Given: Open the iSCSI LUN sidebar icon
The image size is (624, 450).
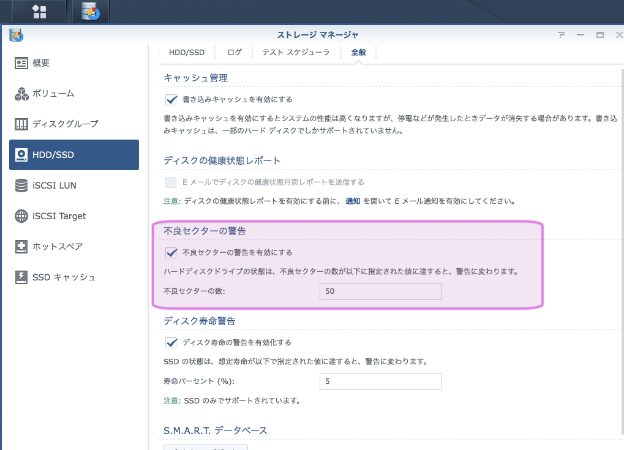Looking at the screenshot, I should (21, 186).
